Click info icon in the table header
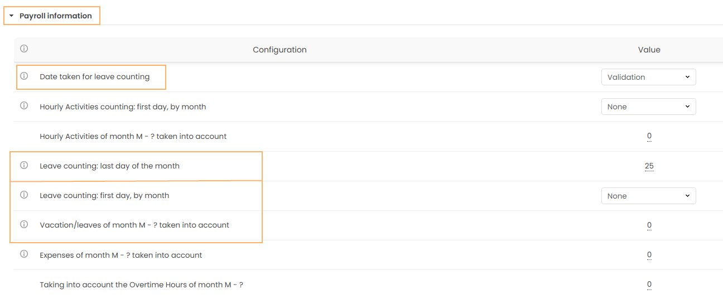Screen dimensions: 723x299 tap(24, 49)
